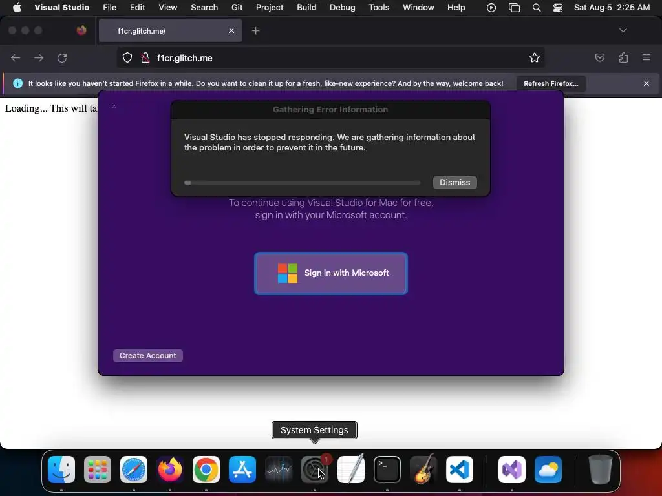The width and height of the screenshot is (662, 496).
Task: Launch Google Chrome from the Dock
Action: pos(206,470)
